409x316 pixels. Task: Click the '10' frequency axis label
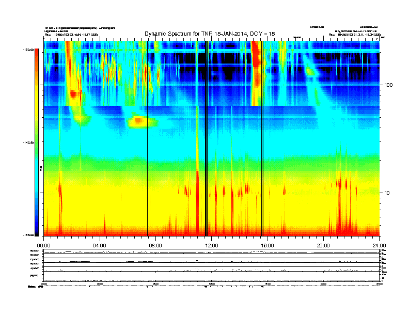click(x=387, y=193)
